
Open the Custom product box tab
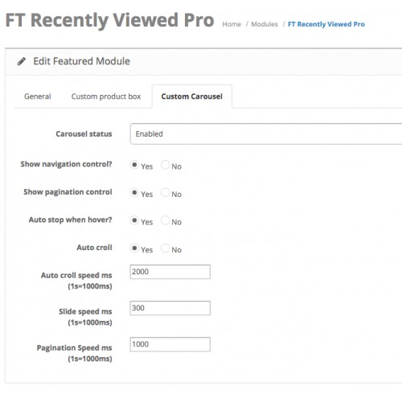106,96
